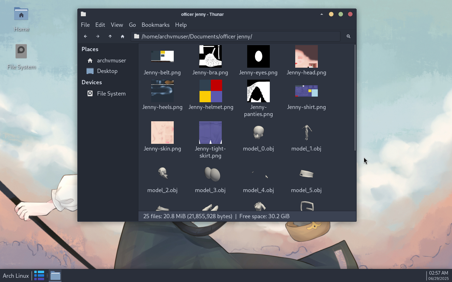The height and width of the screenshot is (282, 452).
Task: Open home folder via toolbar home icon
Action: [x=123, y=36]
